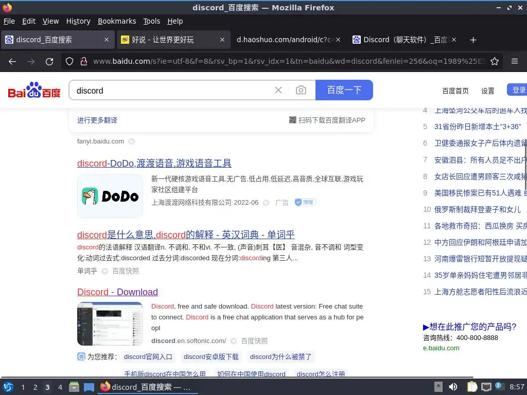527x395 pixels.
Task: Open the discord-DoDo 渡渡语音 result
Action: coord(154,163)
